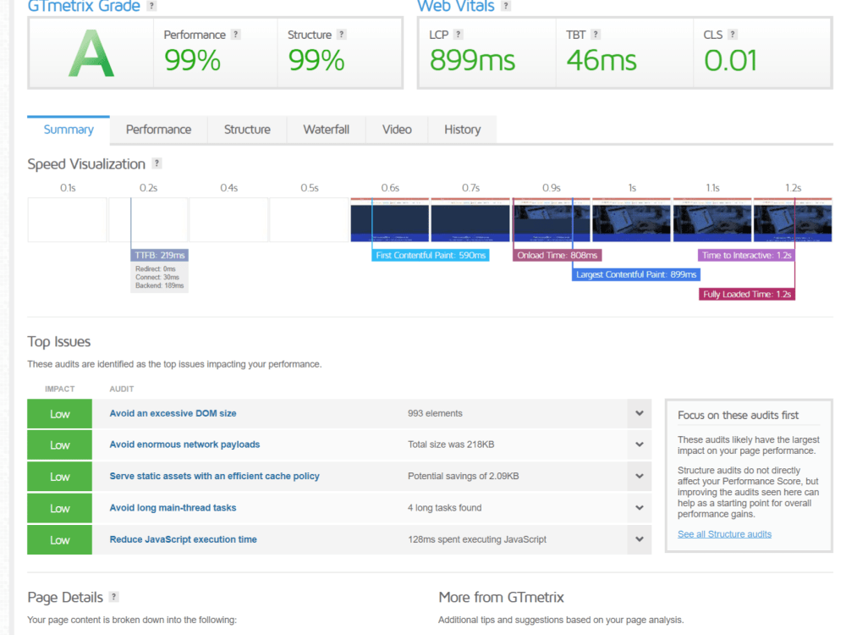Click 'Total size was 218KB' text
Screen dimensions: 846x635
(451, 444)
